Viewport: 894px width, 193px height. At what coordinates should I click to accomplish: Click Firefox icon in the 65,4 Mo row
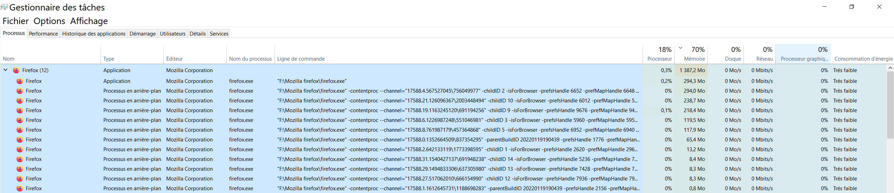click(20, 140)
